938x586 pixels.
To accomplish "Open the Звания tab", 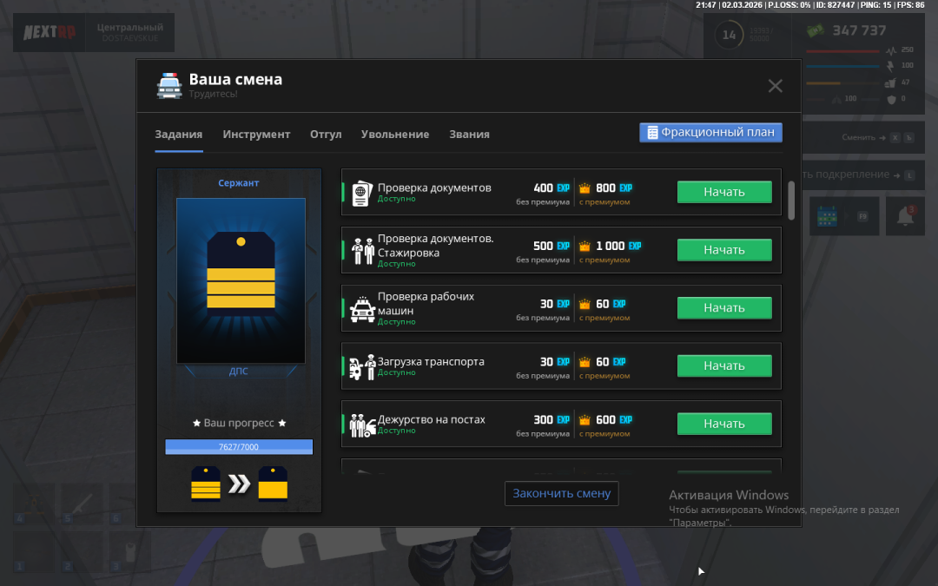I will (469, 135).
